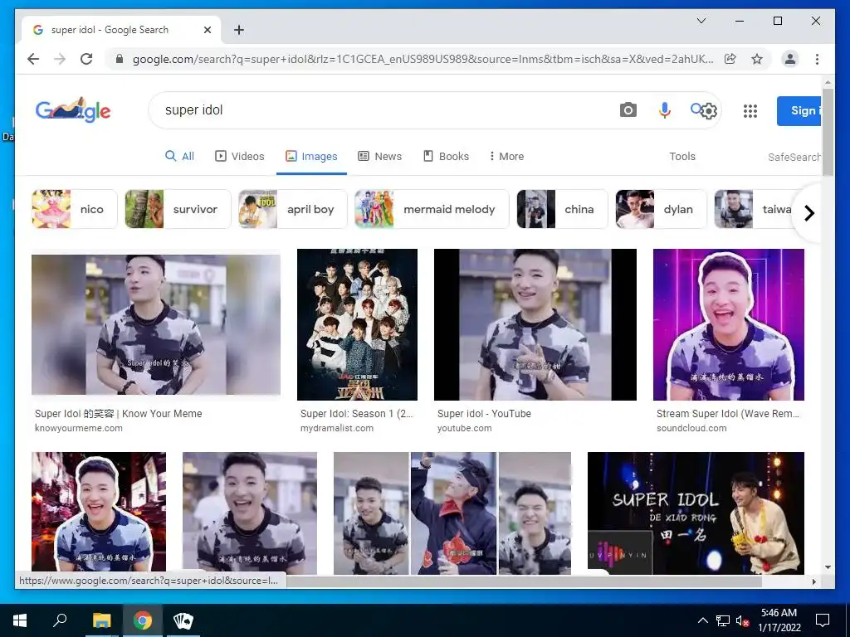The height and width of the screenshot is (637, 850).
Task: Click 'Stream Super Idol (Wave Rem...' link
Action: (727, 413)
